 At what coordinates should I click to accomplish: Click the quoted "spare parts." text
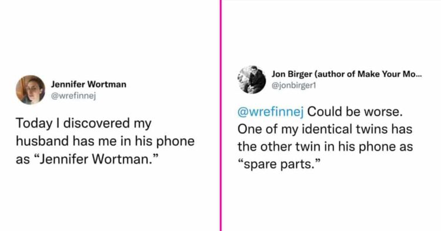click(279, 164)
